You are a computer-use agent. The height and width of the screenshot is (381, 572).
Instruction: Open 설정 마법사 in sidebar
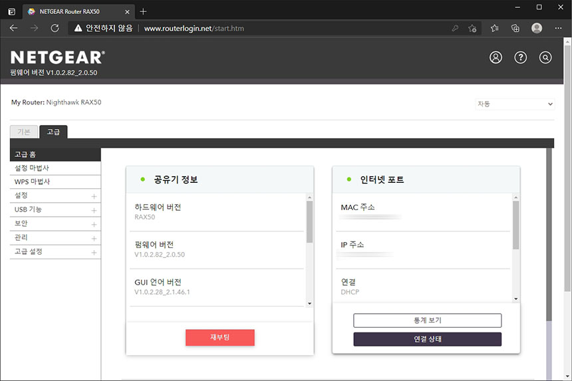coord(55,168)
